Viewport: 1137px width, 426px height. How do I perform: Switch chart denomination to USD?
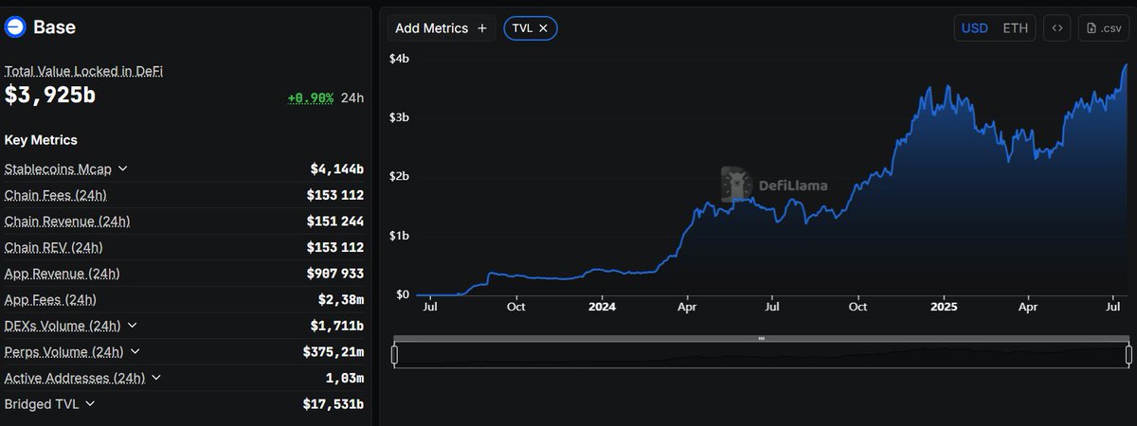pos(975,28)
